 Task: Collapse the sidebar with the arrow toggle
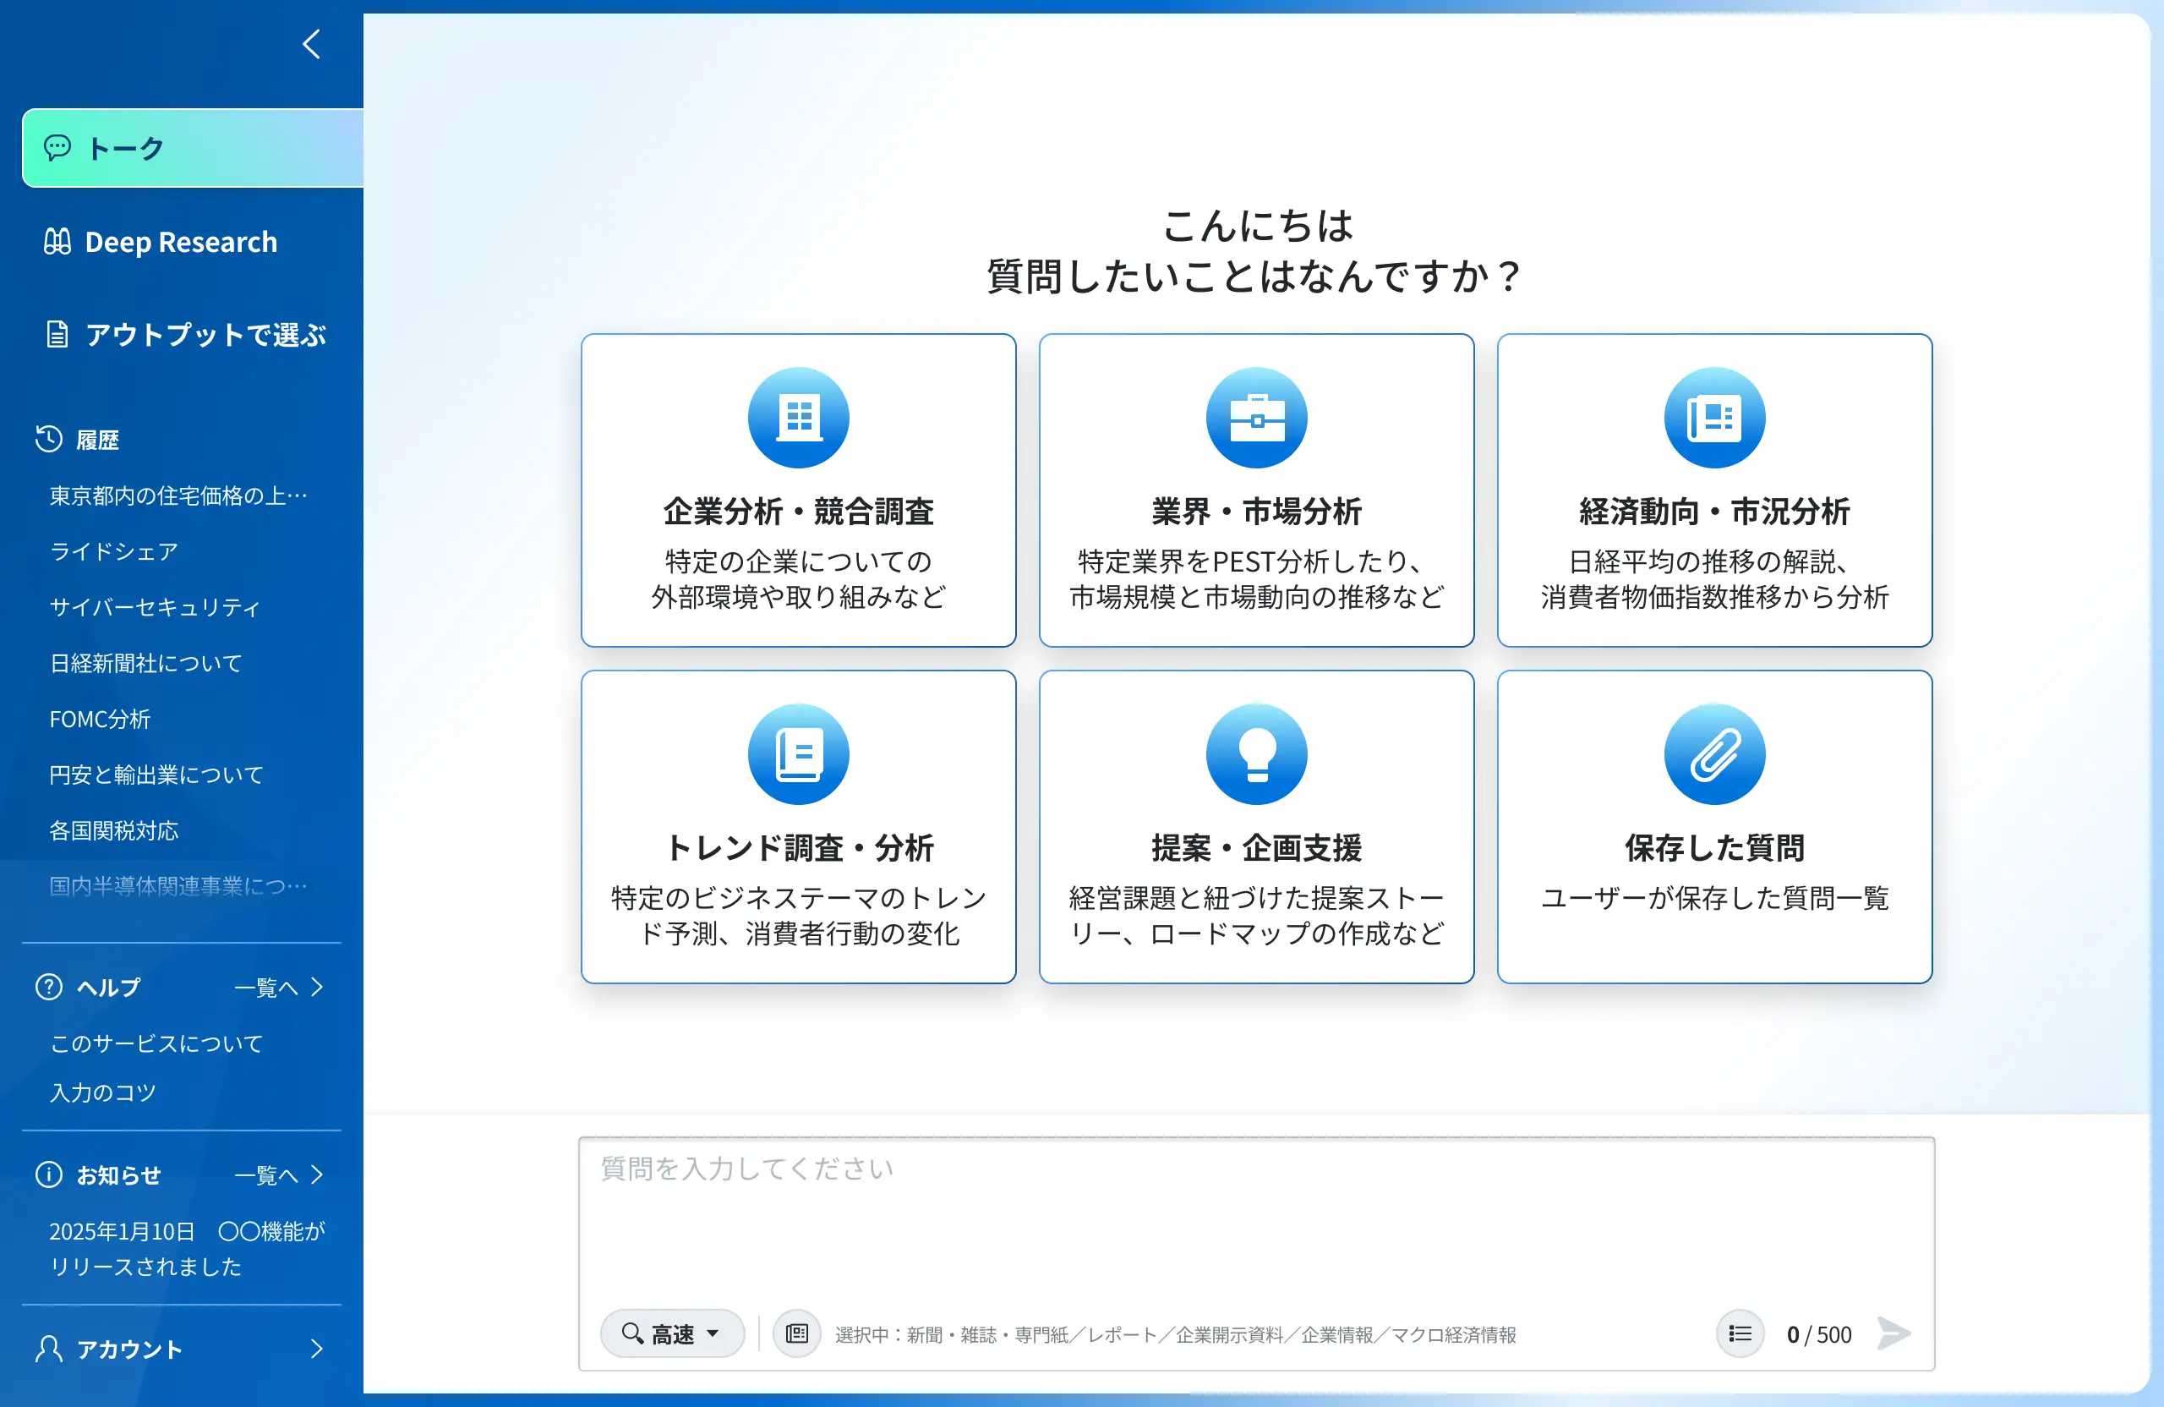312,44
